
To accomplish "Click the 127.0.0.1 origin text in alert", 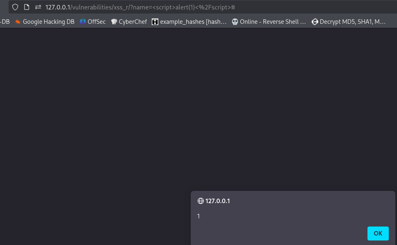I will click(x=217, y=201).
